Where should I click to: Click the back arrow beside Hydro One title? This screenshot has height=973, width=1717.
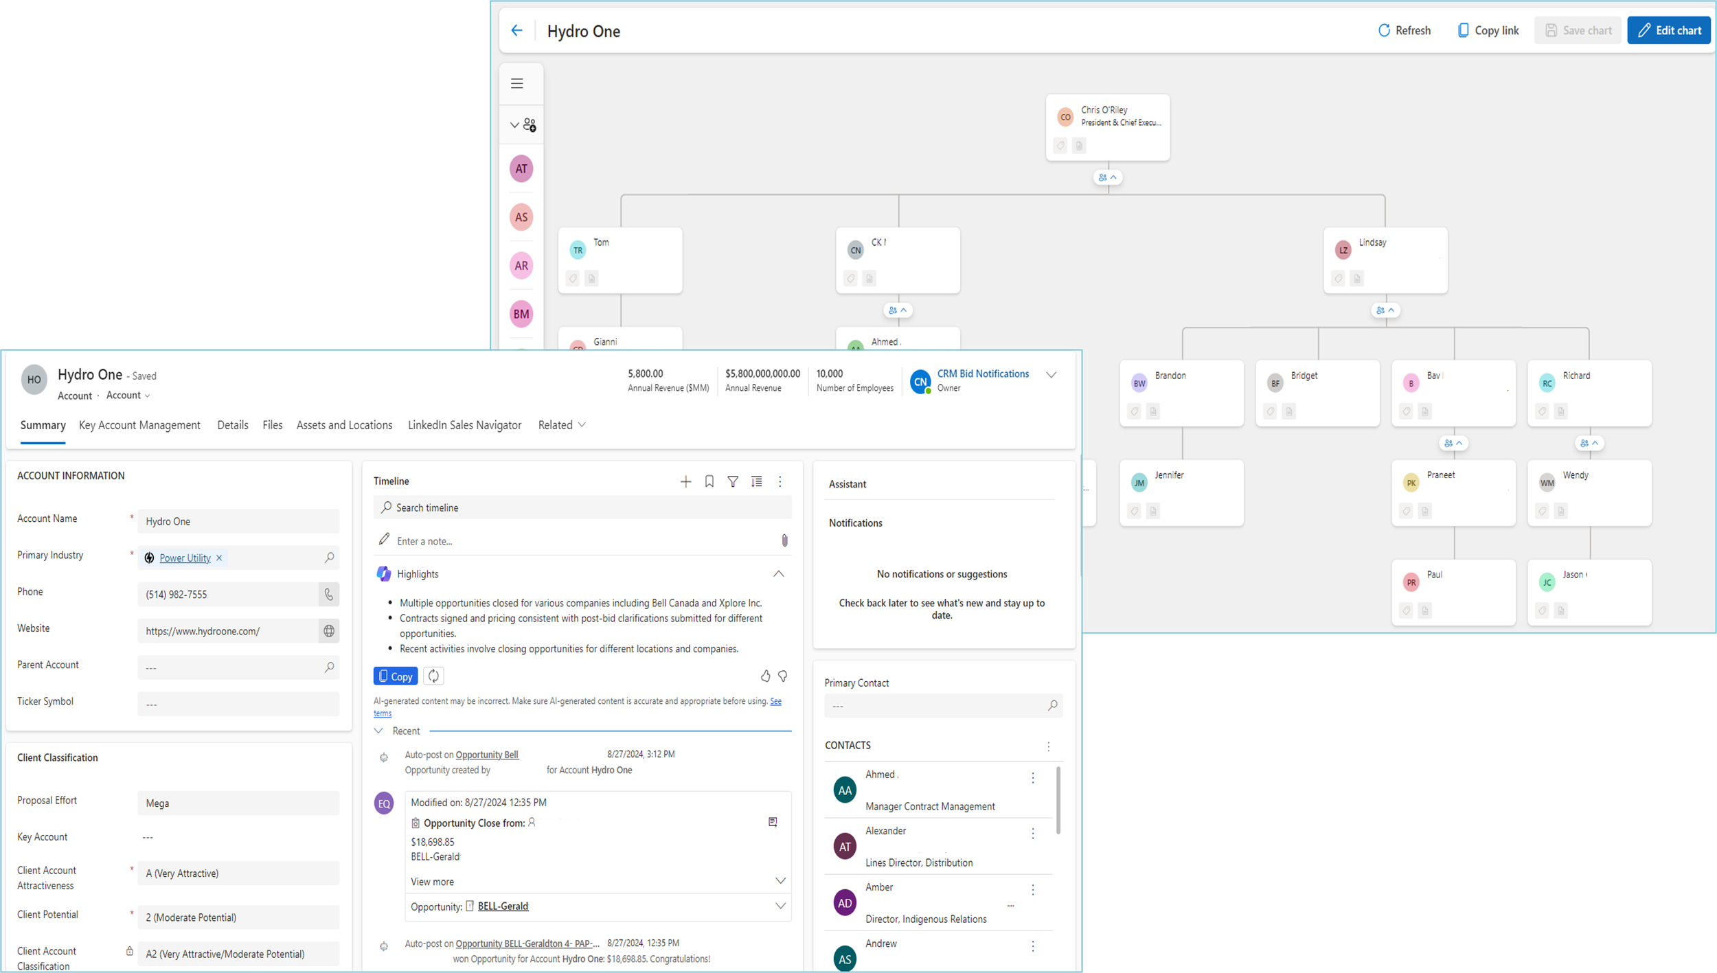516,30
